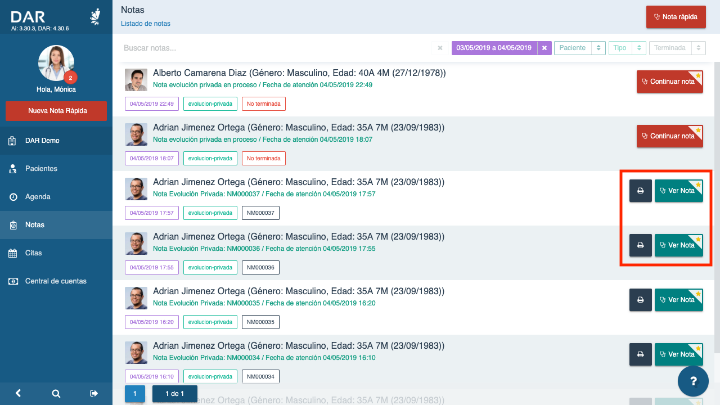720x405 pixels.
Task: View note NM000036 with Ver Nota
Action: coord(679,245)
